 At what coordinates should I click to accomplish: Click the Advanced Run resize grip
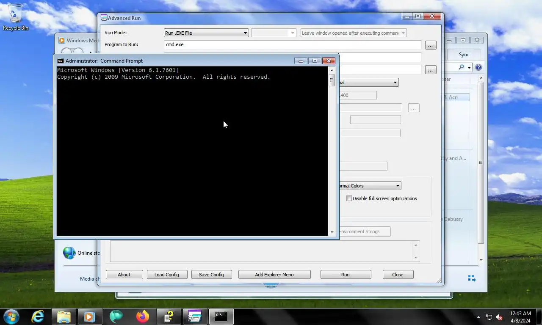(x=439, y=281)
